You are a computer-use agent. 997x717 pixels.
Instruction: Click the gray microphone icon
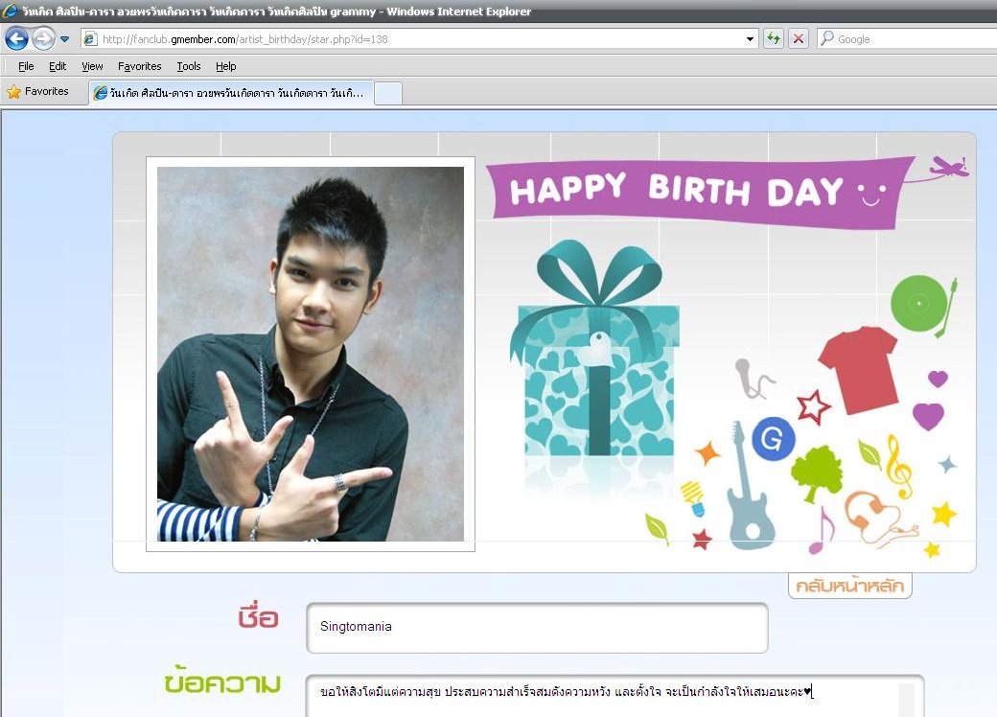pyautogui.click(x=754, y=379)
